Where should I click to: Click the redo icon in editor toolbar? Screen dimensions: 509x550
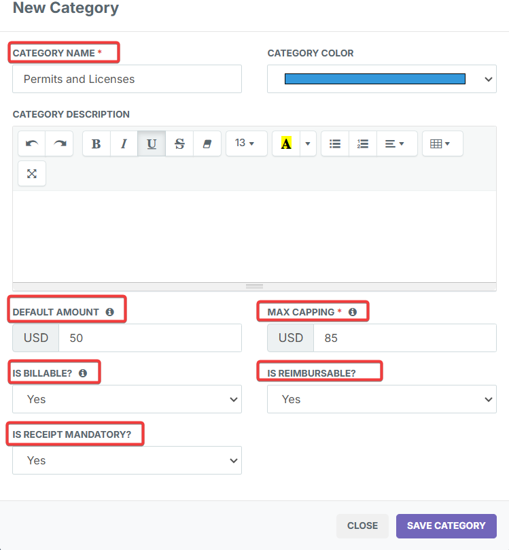[x=60, y=143]
